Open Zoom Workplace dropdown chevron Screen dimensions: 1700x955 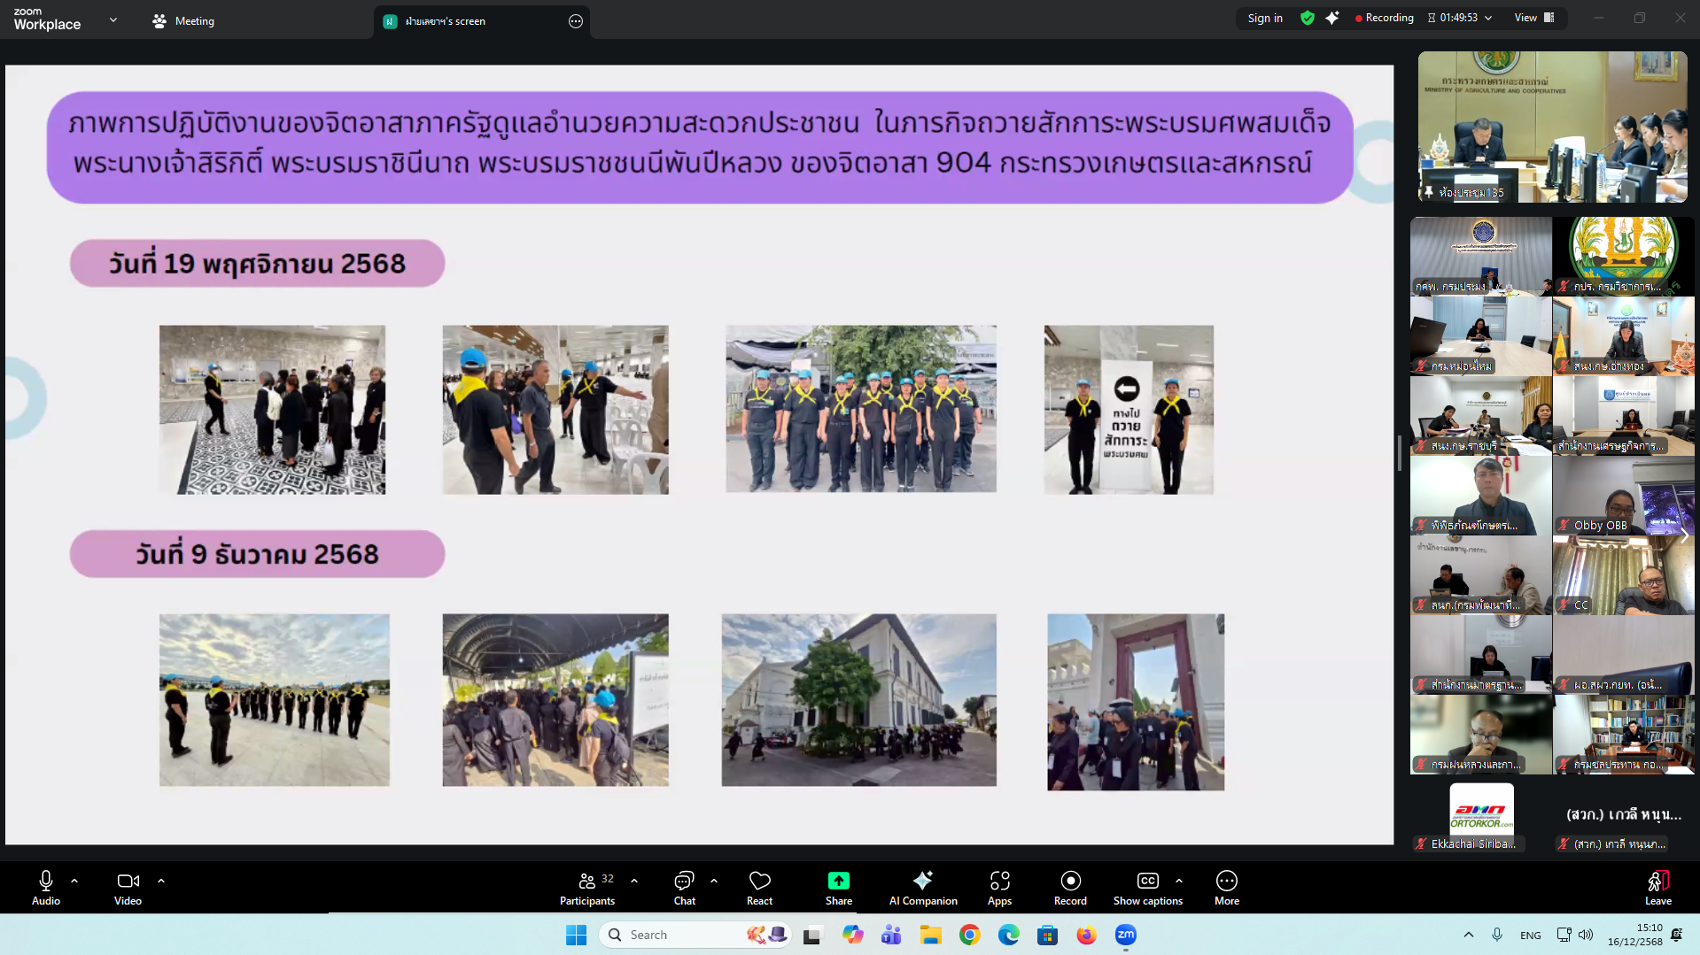click(x=113, y=19)
